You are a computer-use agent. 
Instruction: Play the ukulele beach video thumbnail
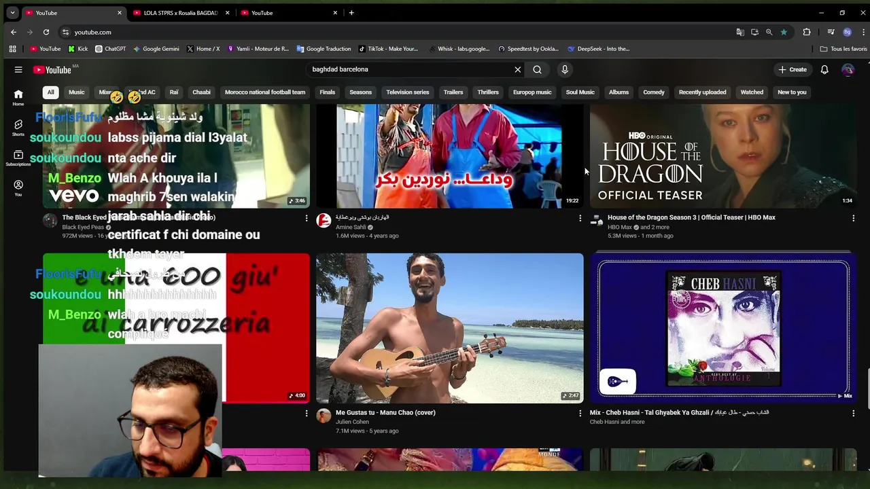point(449,328)
